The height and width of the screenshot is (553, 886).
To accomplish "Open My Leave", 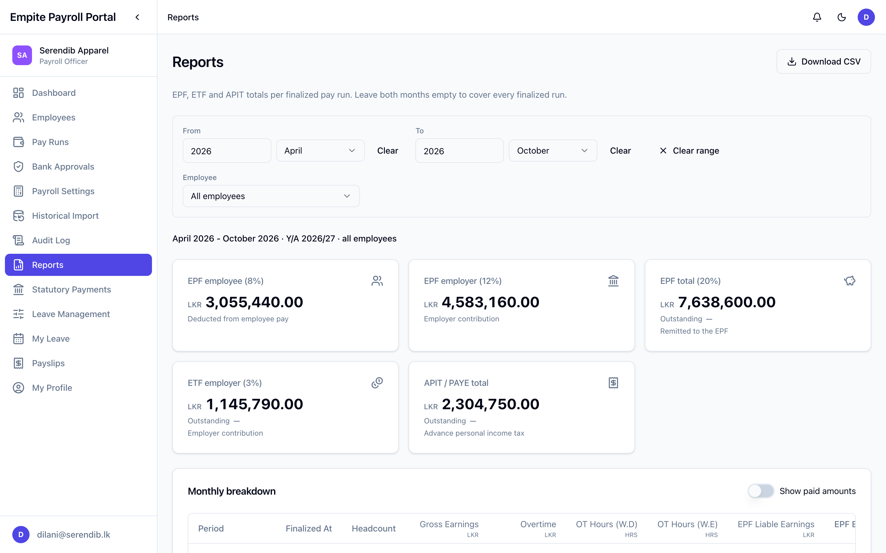I will pyautogui.click(x=78, y=339).
